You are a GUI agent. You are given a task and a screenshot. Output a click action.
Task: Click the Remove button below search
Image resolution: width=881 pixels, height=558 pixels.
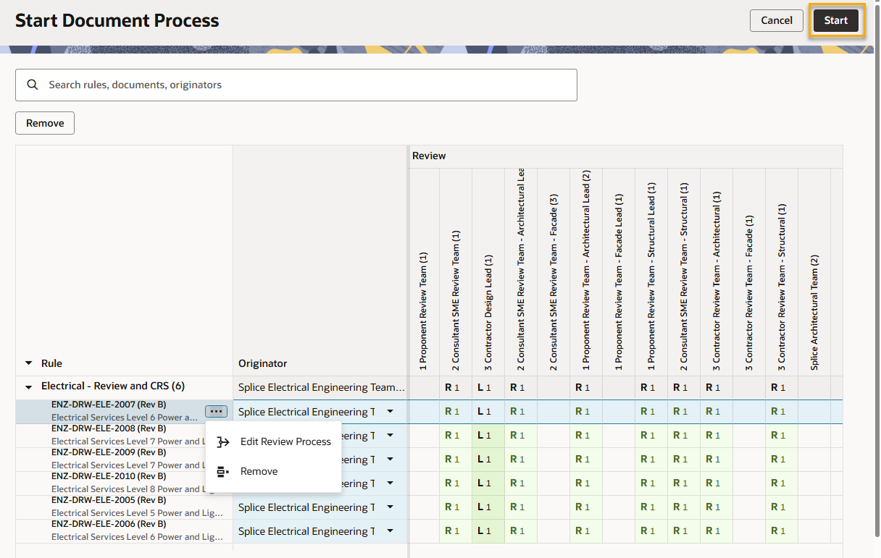[45, 123]
